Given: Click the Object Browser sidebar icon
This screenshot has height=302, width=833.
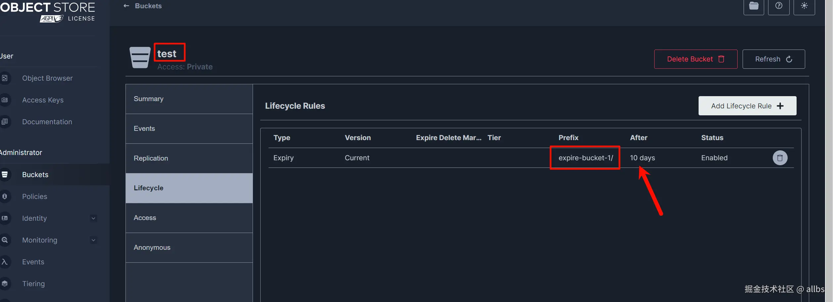Looking at the screenshot, I should click(x=5, y=78).
